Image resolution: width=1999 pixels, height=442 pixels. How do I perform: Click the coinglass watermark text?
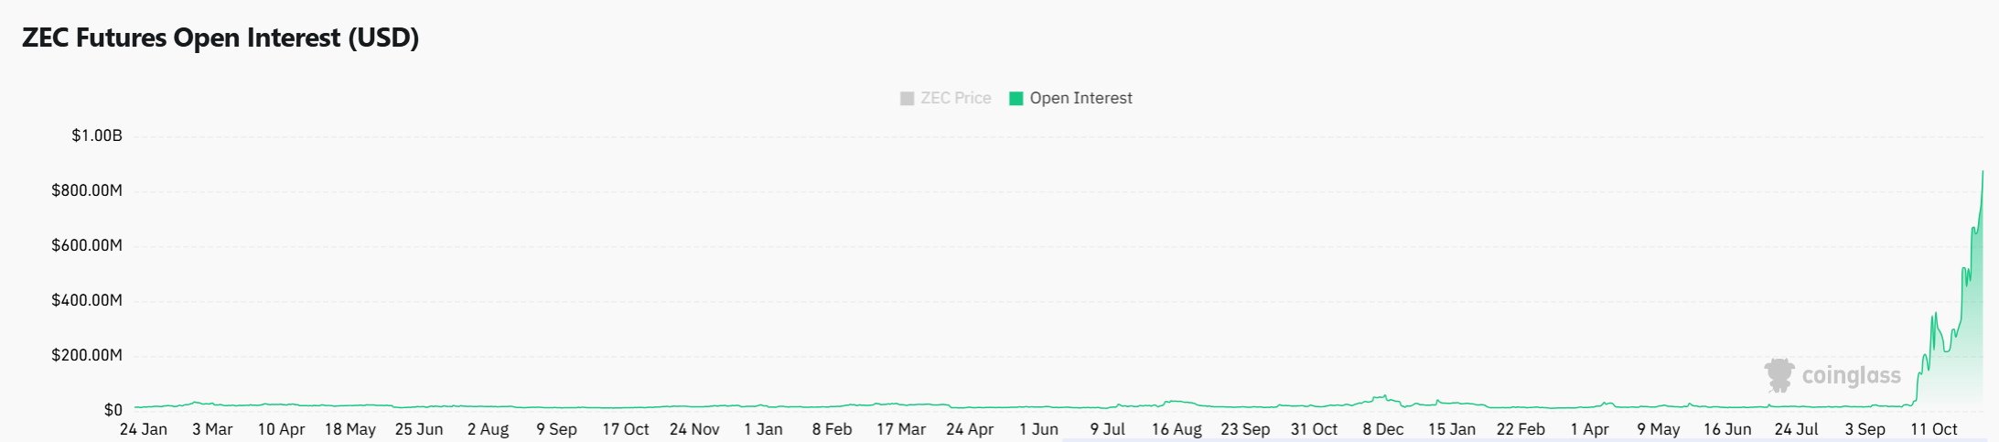pos(1851,375)
